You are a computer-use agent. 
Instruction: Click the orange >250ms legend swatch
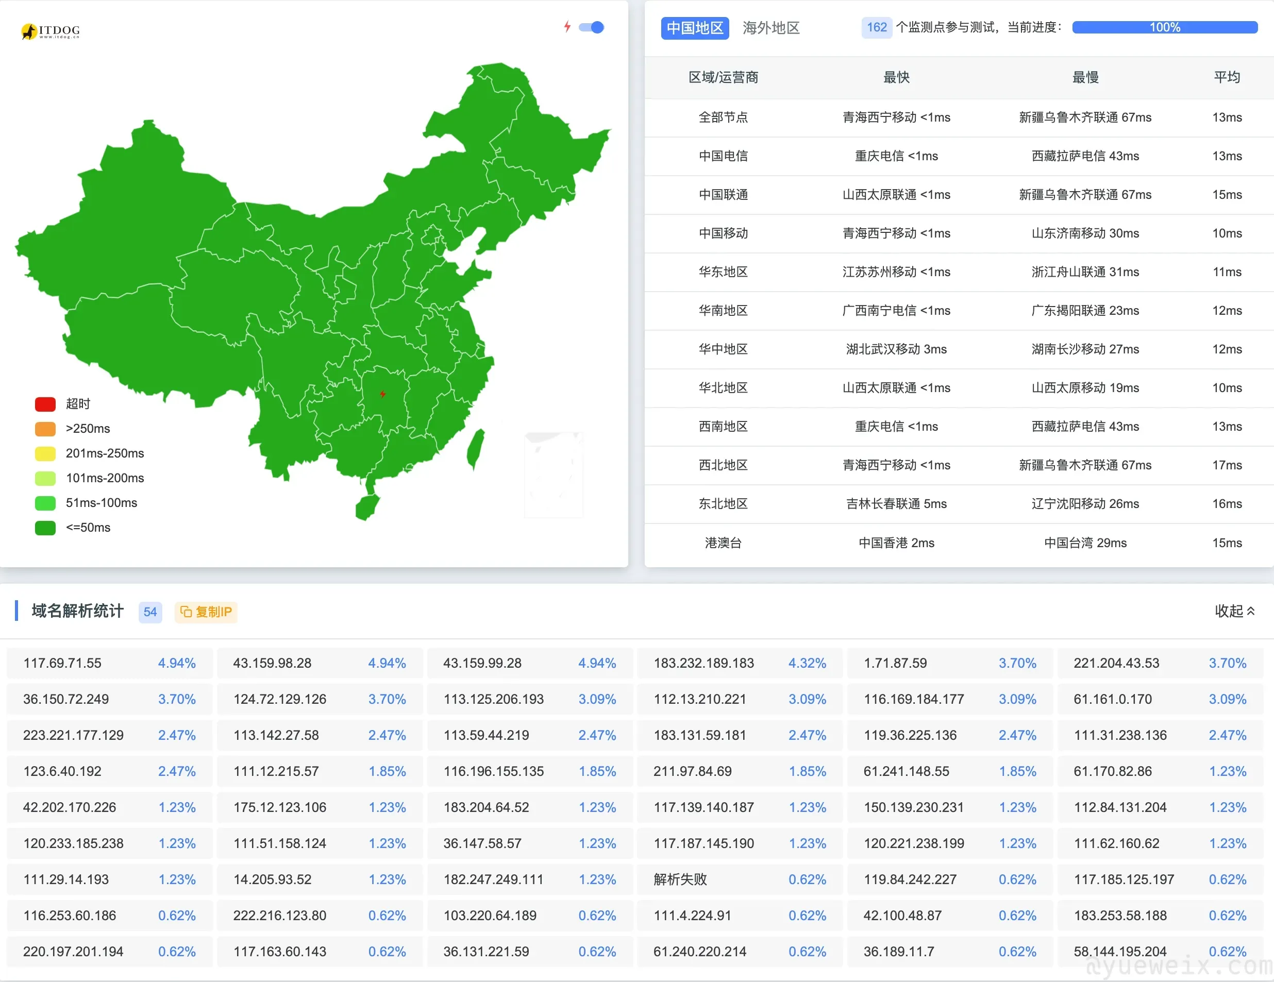pos(45,429)
